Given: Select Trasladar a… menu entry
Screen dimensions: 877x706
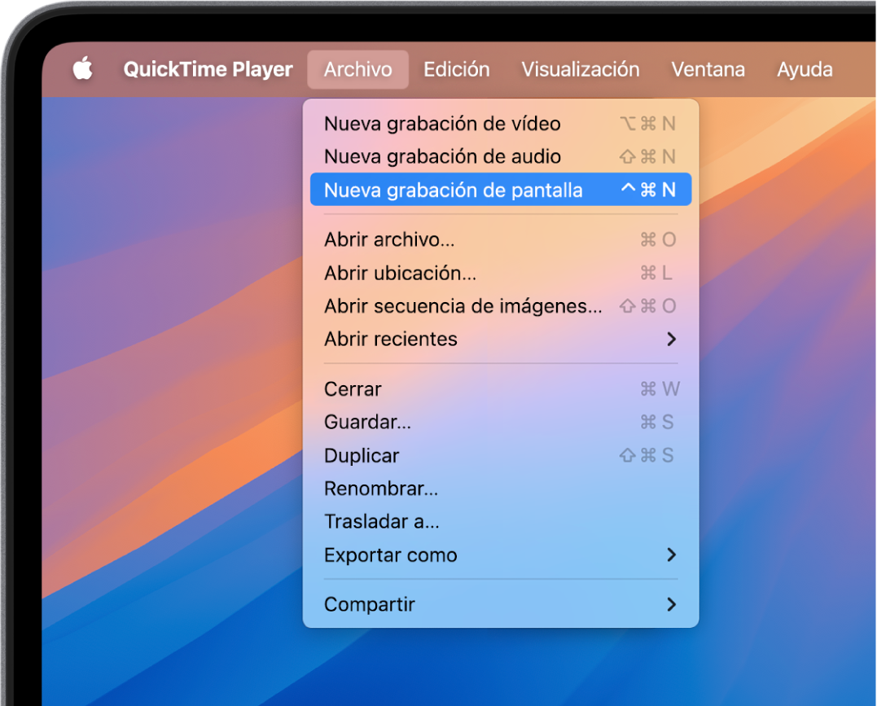Looking at the screenshot, I should pos(501,521).
